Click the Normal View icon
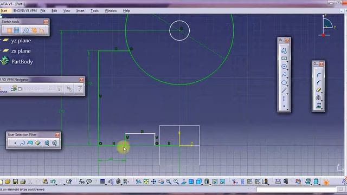347x195 pixels. pyautogui.click(x=184, y=182)
